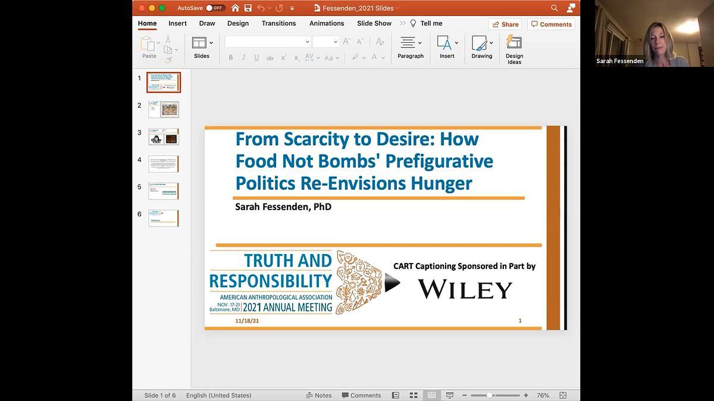This screenshot has height=401, width=714.
Task: Open Customize Quick Access Toolbar dropdown
Action: click(292, 8)
